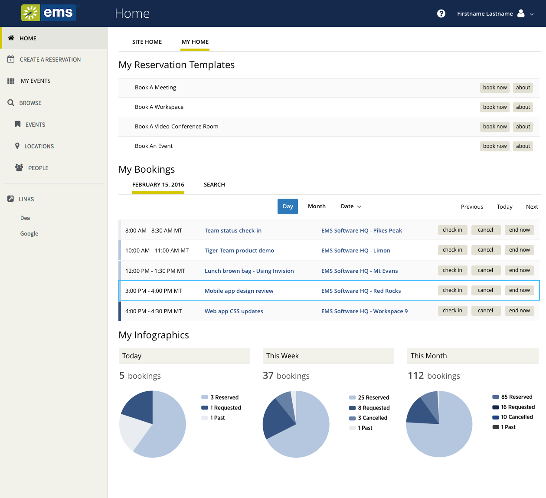
Task: Click the Events bookmark icon
Action: (18, 124)
